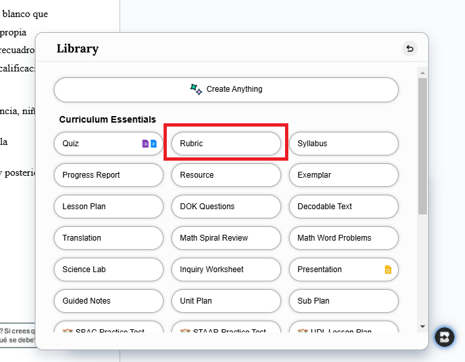Open the Guided Notes tool
465x362 pixels.
(108, 301)
